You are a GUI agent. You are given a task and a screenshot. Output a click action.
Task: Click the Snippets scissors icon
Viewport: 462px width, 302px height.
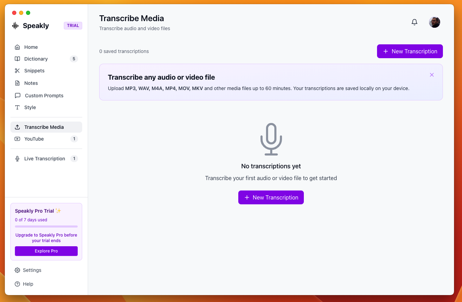coord(17,71)
